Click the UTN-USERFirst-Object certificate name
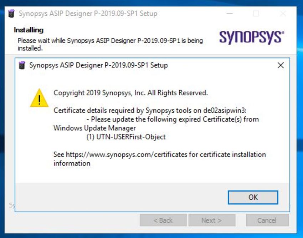Screen dimensions: 303x238 [x=131, y=137]
